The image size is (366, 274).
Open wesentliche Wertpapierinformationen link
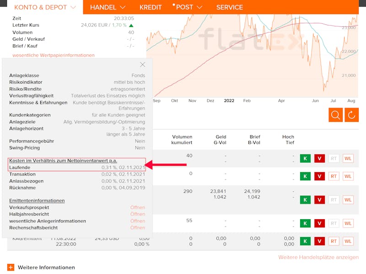[x=54, y=55]
